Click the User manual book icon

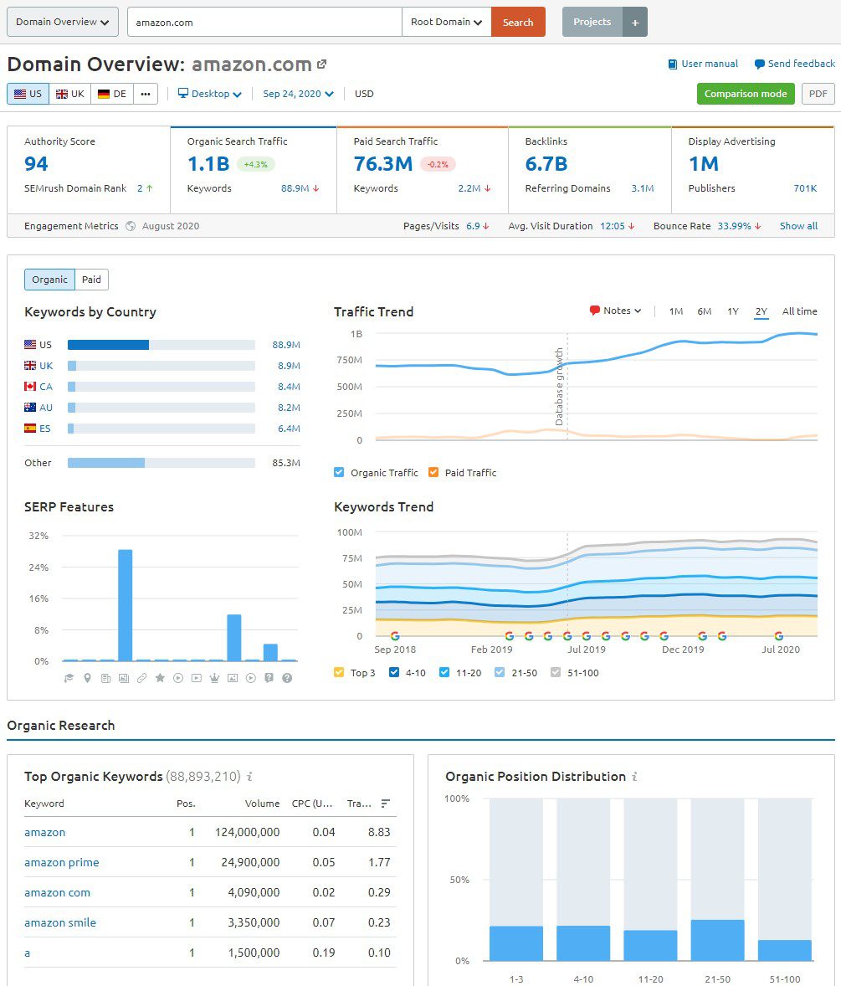click(x=673, y=64)
